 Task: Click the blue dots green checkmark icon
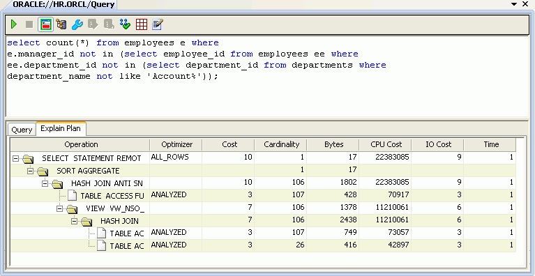[125, 24]
